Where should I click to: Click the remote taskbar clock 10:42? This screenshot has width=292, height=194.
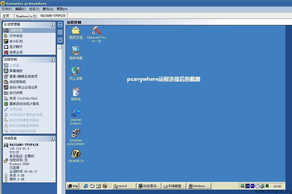[277, 186]
